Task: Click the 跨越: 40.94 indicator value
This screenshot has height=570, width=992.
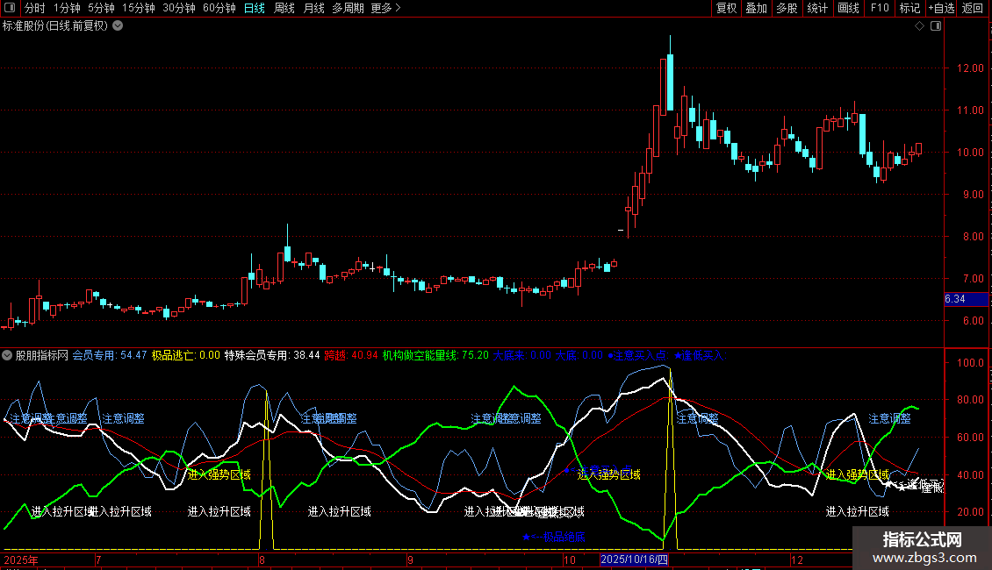Action: (351, 355)
